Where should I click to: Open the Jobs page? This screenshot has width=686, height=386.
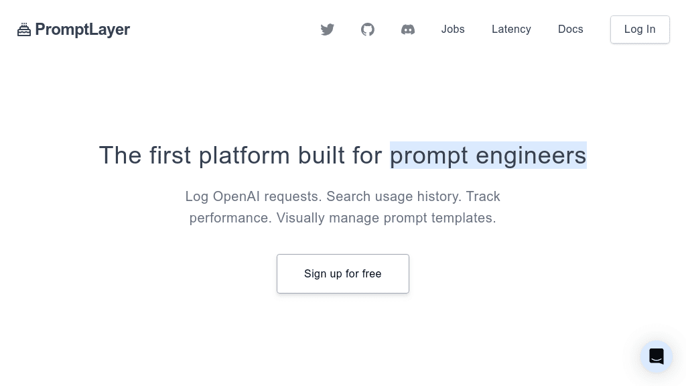[453, 29]
